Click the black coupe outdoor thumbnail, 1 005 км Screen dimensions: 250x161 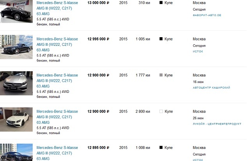click(x=16, y=47)
